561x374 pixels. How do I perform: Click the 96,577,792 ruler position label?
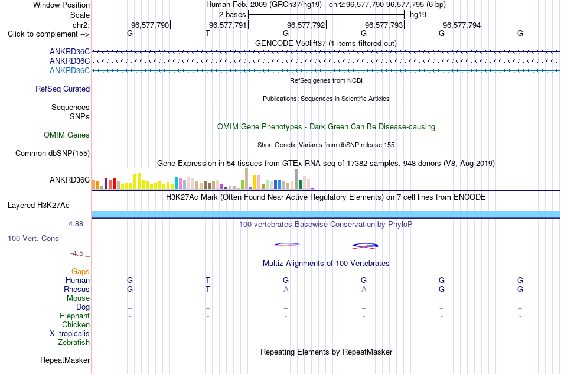click(x=306, y=25)
